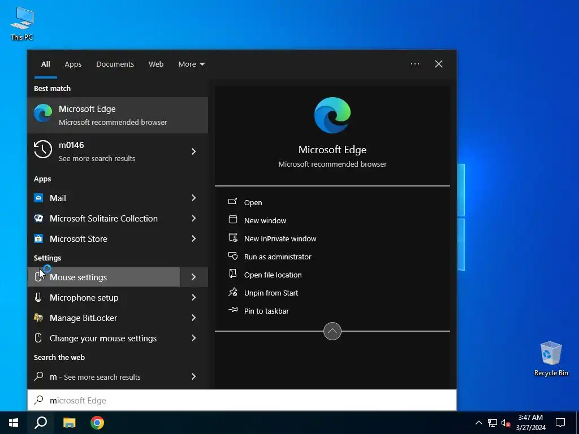Expand the Mouse settings chevron
This screenshot has height=434, width=579.
[193, 277]
